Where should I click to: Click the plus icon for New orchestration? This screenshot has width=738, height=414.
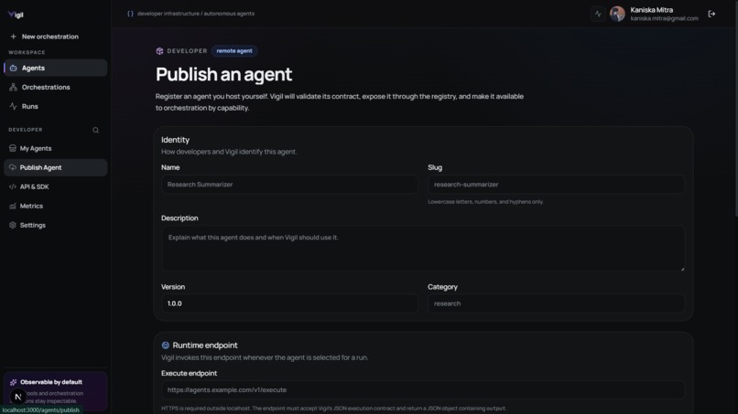pos(13,37)
